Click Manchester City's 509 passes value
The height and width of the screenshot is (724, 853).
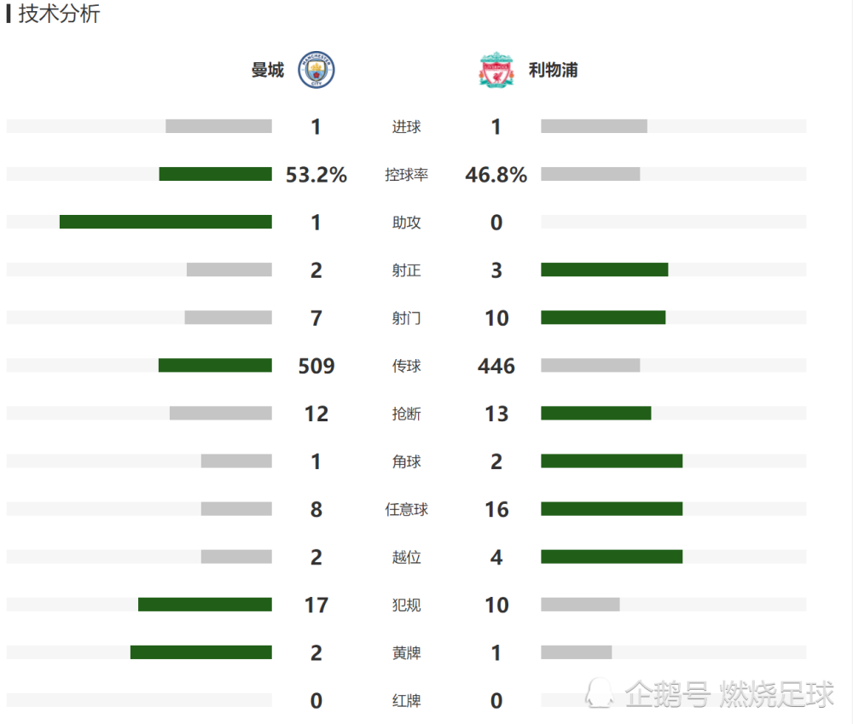(316, 366)
